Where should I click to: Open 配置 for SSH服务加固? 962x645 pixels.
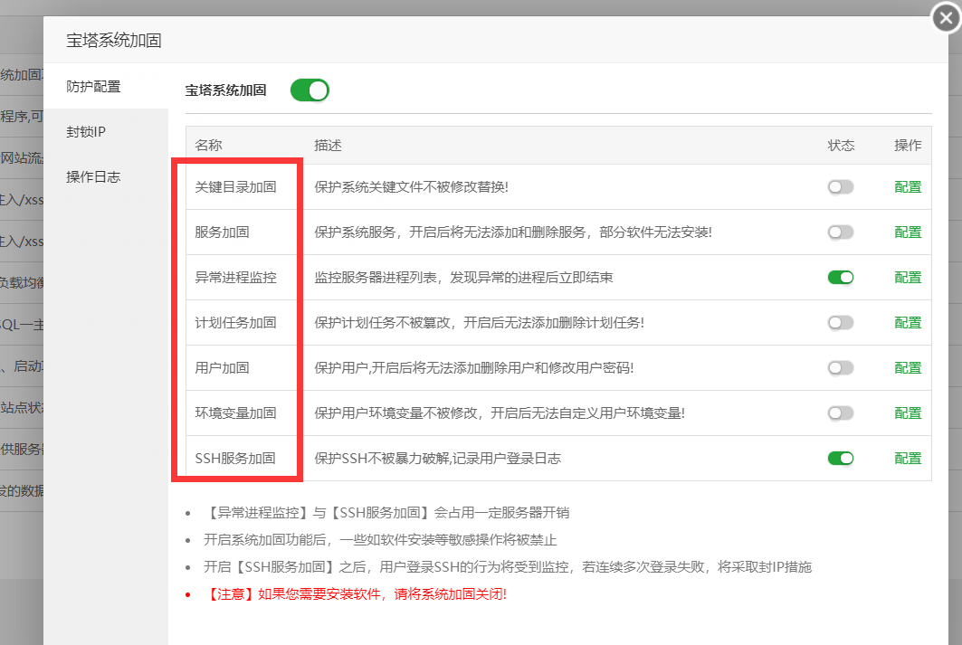[908, 459]
